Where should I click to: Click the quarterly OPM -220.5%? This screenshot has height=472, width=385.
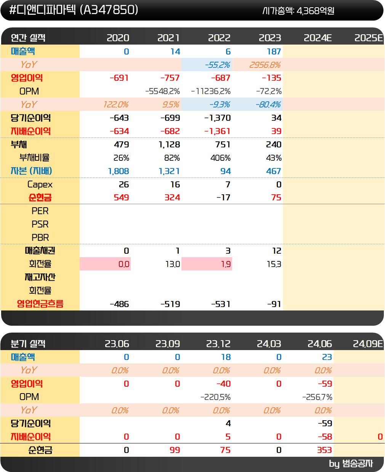215,397
